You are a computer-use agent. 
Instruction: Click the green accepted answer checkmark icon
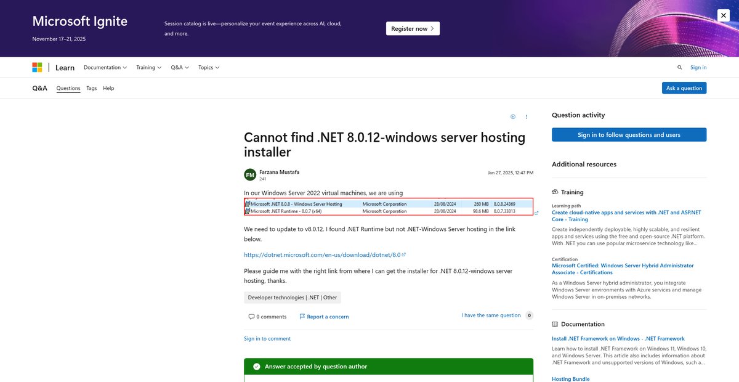click(257, 367)
